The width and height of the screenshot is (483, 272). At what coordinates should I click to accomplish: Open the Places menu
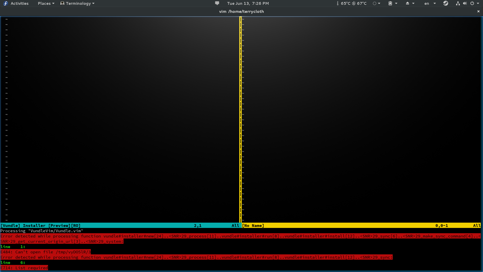(x=46, y=3)
